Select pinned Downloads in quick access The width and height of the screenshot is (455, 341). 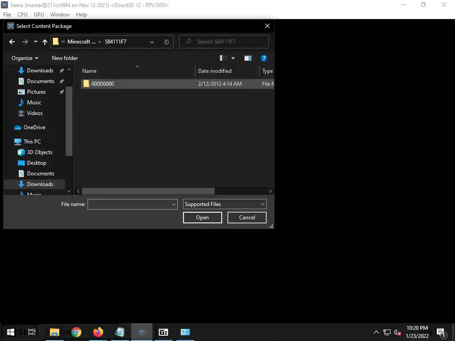pos(40,71)
